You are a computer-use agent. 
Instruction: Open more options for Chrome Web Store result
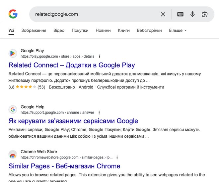(117, 158)
